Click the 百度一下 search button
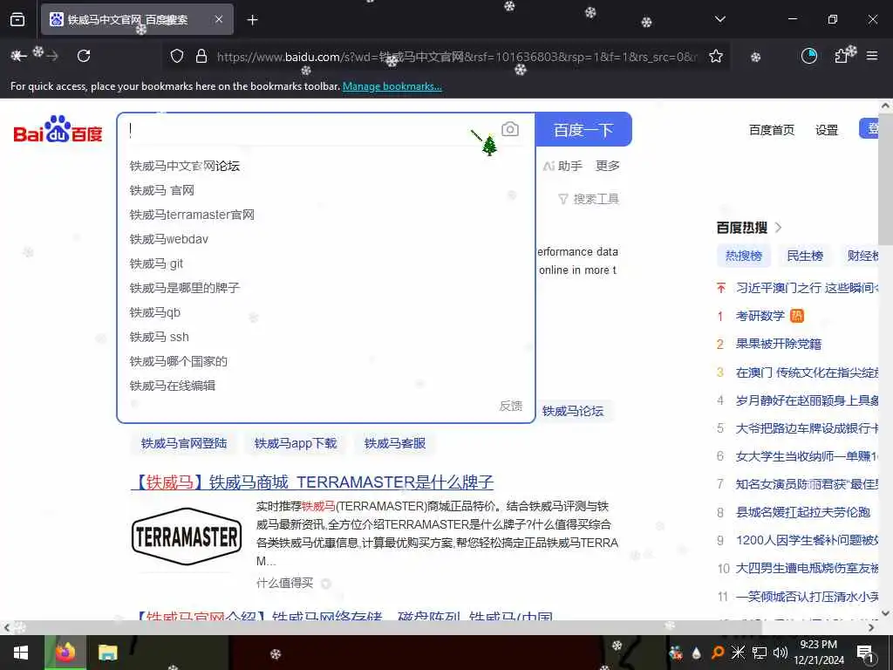 click(583, 129)
